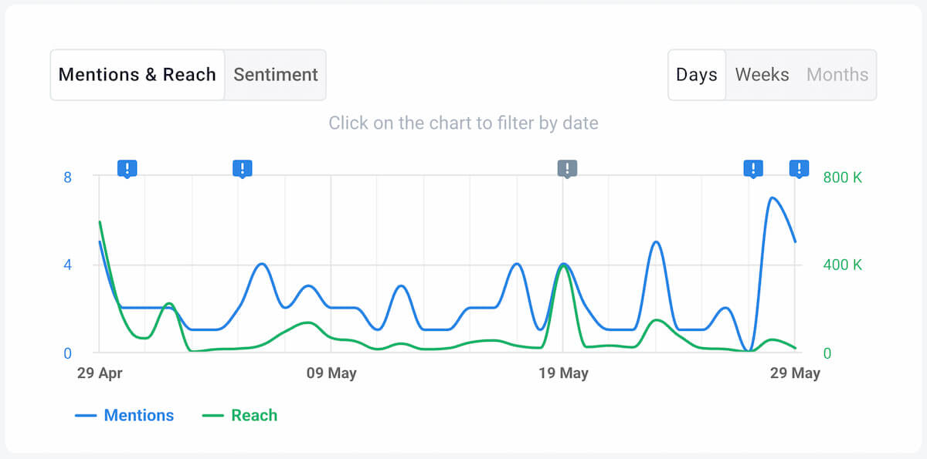
Task: Select the Days granularity option
Action: coord(697,75)
